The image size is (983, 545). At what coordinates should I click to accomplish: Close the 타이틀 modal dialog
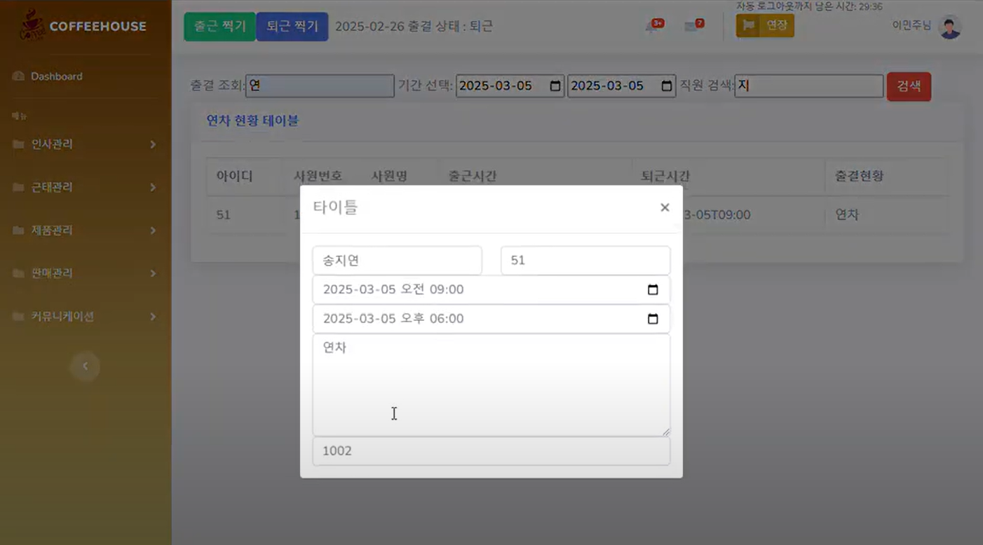[x=664, y=207]
